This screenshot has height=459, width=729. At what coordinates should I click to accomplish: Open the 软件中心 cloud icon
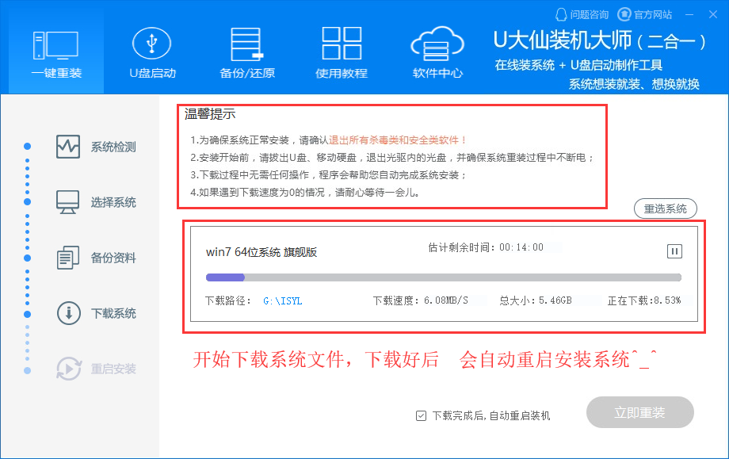coord(437,44)
